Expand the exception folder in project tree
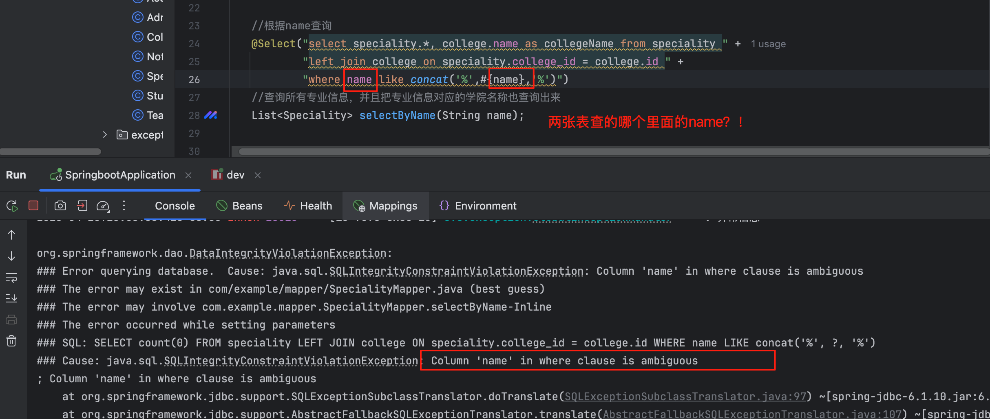Image resolution: width=990 pixels, height=419 pixels. coord(105,135)
